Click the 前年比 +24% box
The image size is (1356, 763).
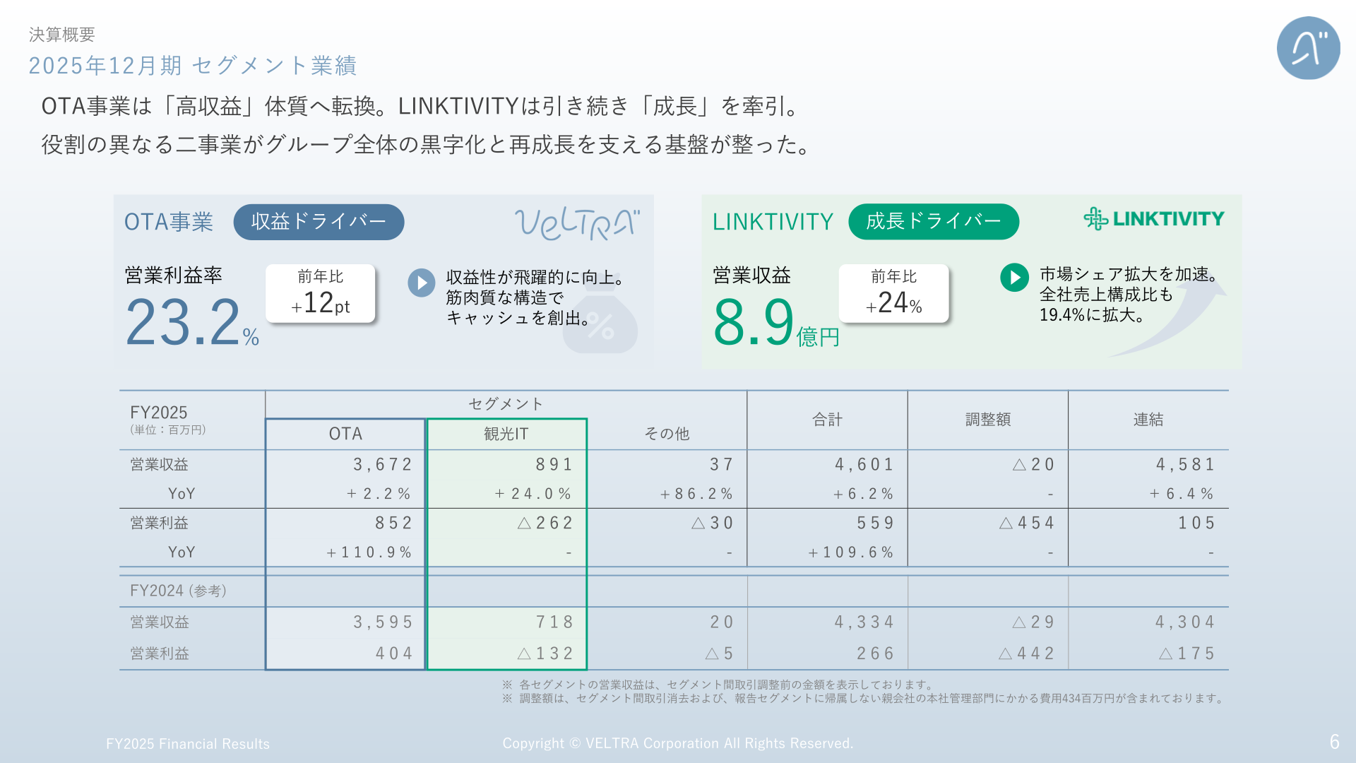pyautogui.click(x=894, y=293)
